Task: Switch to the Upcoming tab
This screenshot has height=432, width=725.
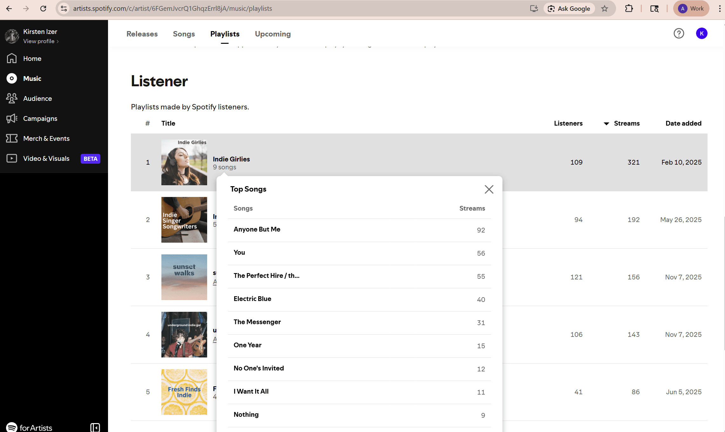Action: 273,34
